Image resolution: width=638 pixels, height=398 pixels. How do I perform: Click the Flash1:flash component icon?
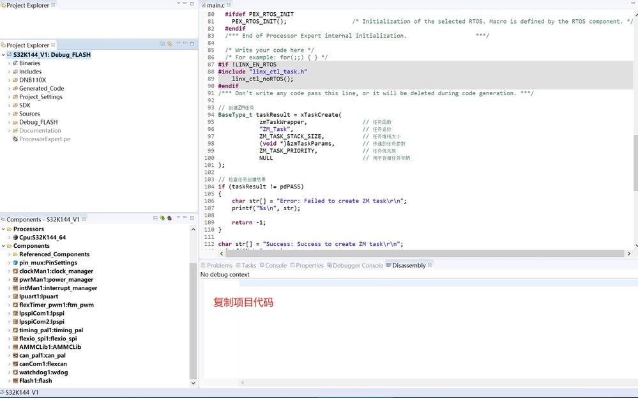tap(15, 381)
